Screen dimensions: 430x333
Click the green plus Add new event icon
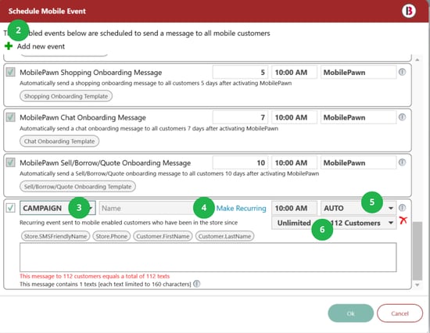[9, 46]
